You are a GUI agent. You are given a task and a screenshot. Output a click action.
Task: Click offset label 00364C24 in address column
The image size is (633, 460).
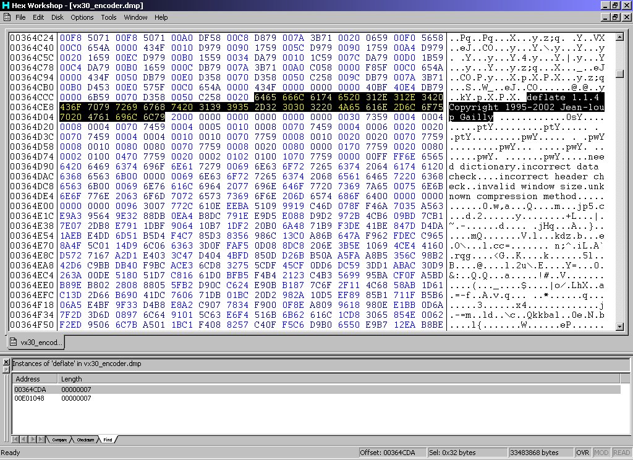(32, 38)
